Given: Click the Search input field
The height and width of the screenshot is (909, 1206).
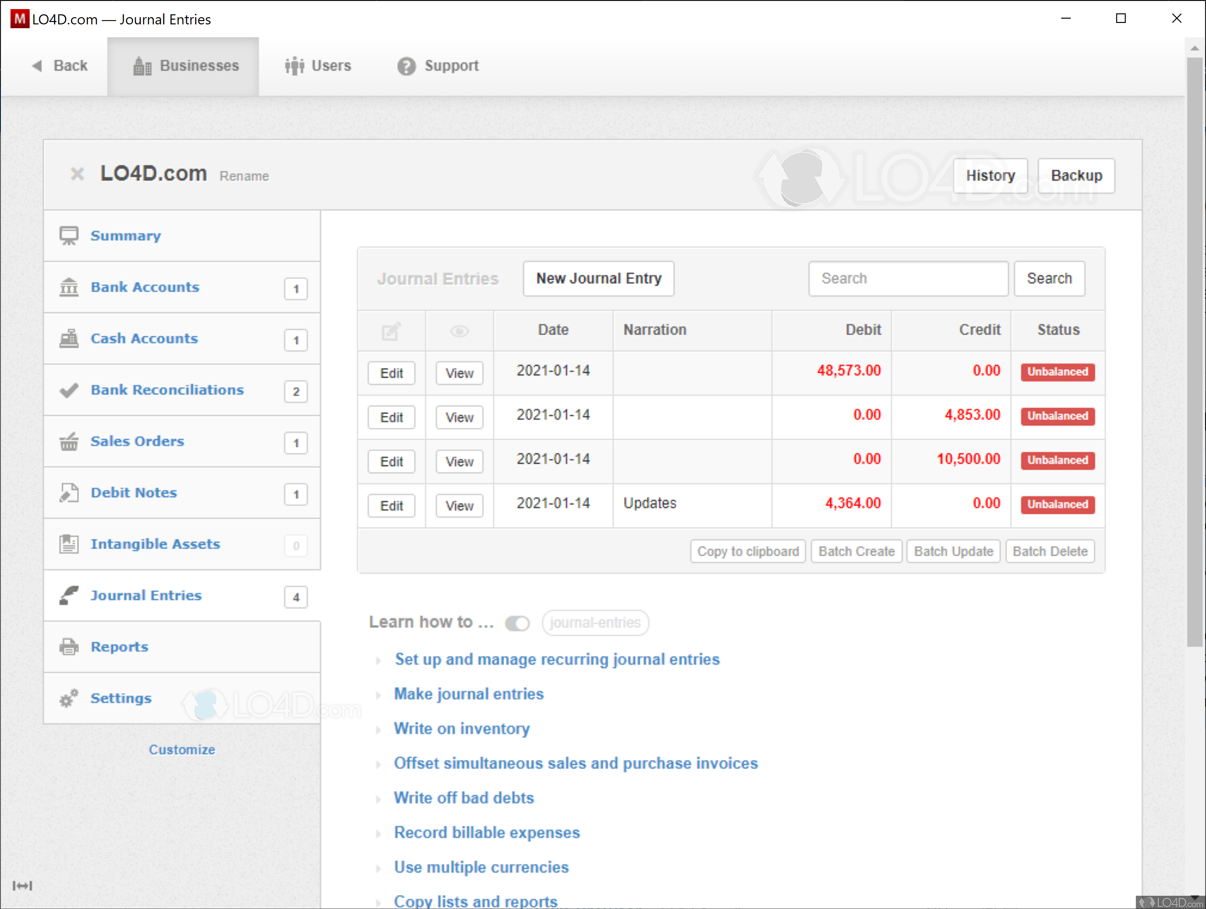Looking at the screenshot, I should (908, 279).
